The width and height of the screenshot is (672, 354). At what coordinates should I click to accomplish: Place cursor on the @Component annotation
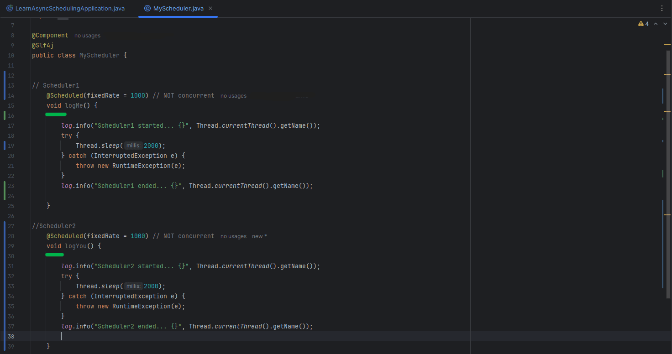[50, 35]
